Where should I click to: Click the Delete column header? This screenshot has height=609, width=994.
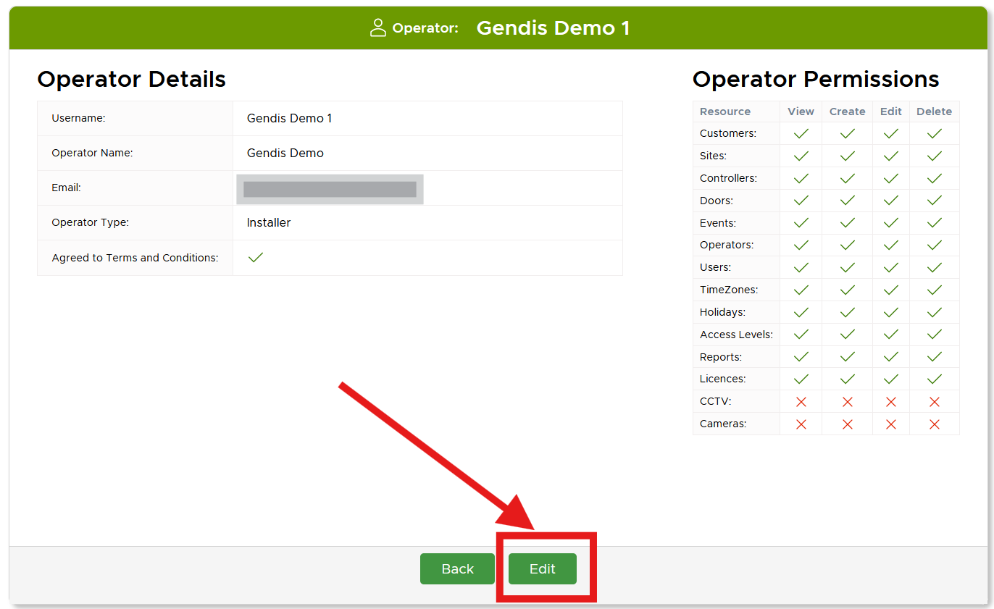click(934, 112)
